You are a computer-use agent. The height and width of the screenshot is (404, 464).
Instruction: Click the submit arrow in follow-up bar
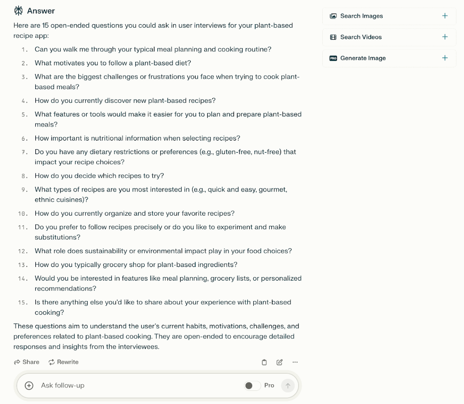click(x=287, y=385)
